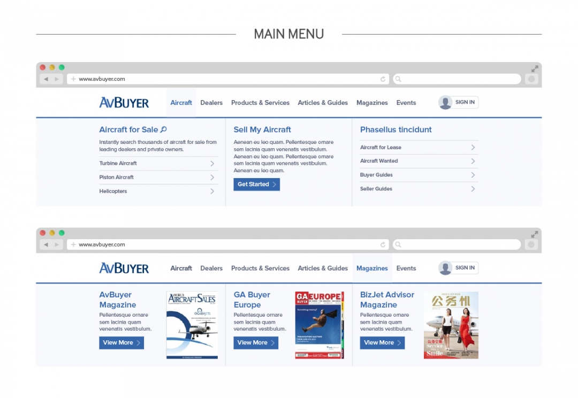Open AvBuyer Magazine title link
578x398 pixels.
click(118, 300)
